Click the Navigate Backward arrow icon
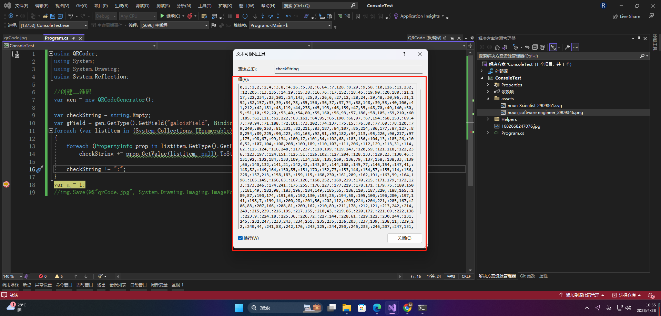 tap(11, 16)
